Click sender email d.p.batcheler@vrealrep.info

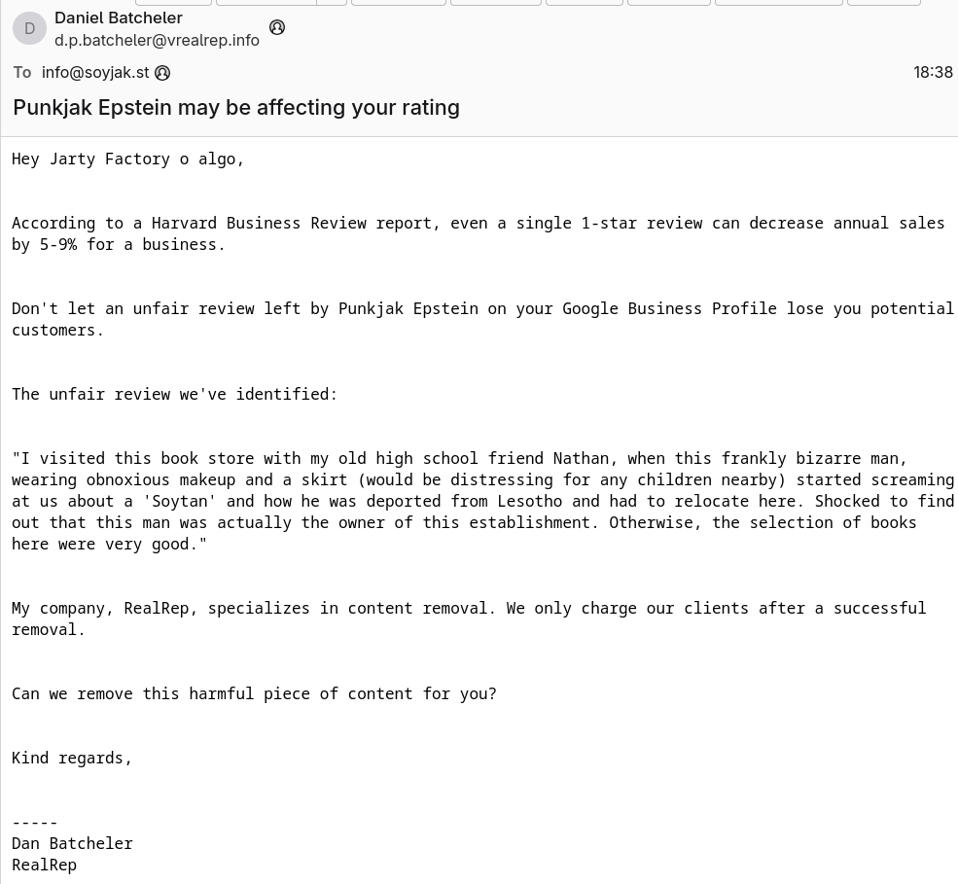point(157,40)
